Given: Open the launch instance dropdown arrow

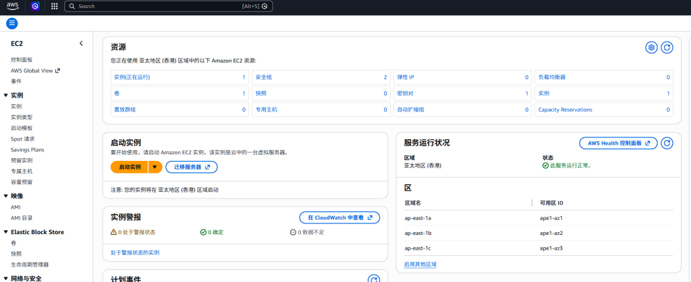Looking at the screenshot, I should click(155, 167).
